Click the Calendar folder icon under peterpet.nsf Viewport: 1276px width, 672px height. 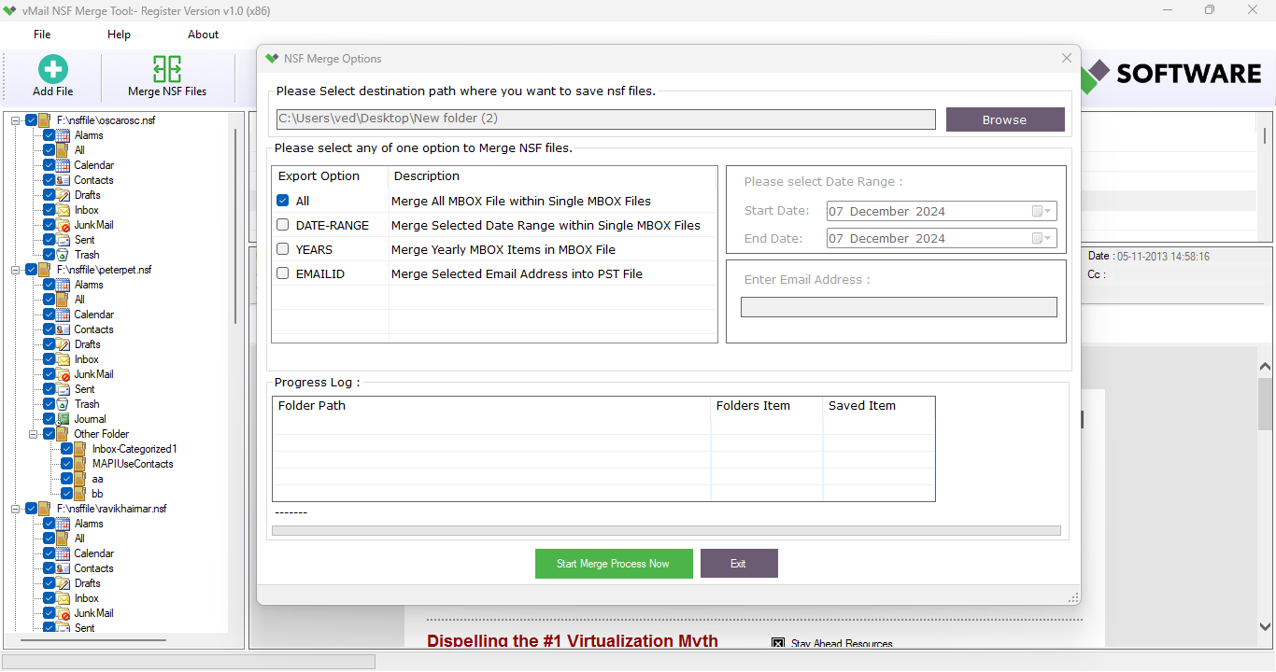pos(63,315)
